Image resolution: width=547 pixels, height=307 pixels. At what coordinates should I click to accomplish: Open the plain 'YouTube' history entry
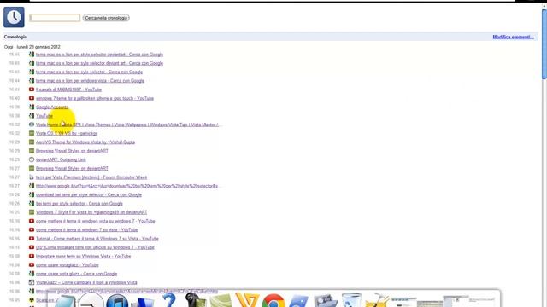click(44, 116)
